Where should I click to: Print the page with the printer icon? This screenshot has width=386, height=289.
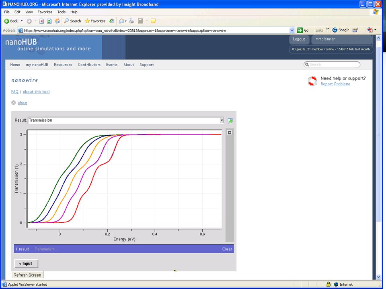(131, 21)
